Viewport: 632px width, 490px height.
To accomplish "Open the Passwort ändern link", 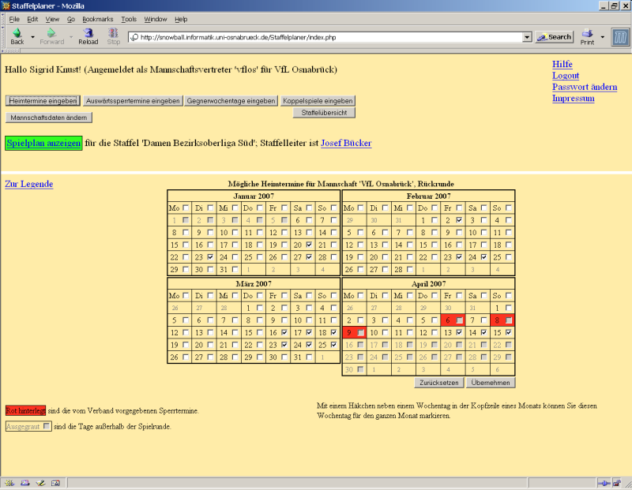I will (585, 87).
